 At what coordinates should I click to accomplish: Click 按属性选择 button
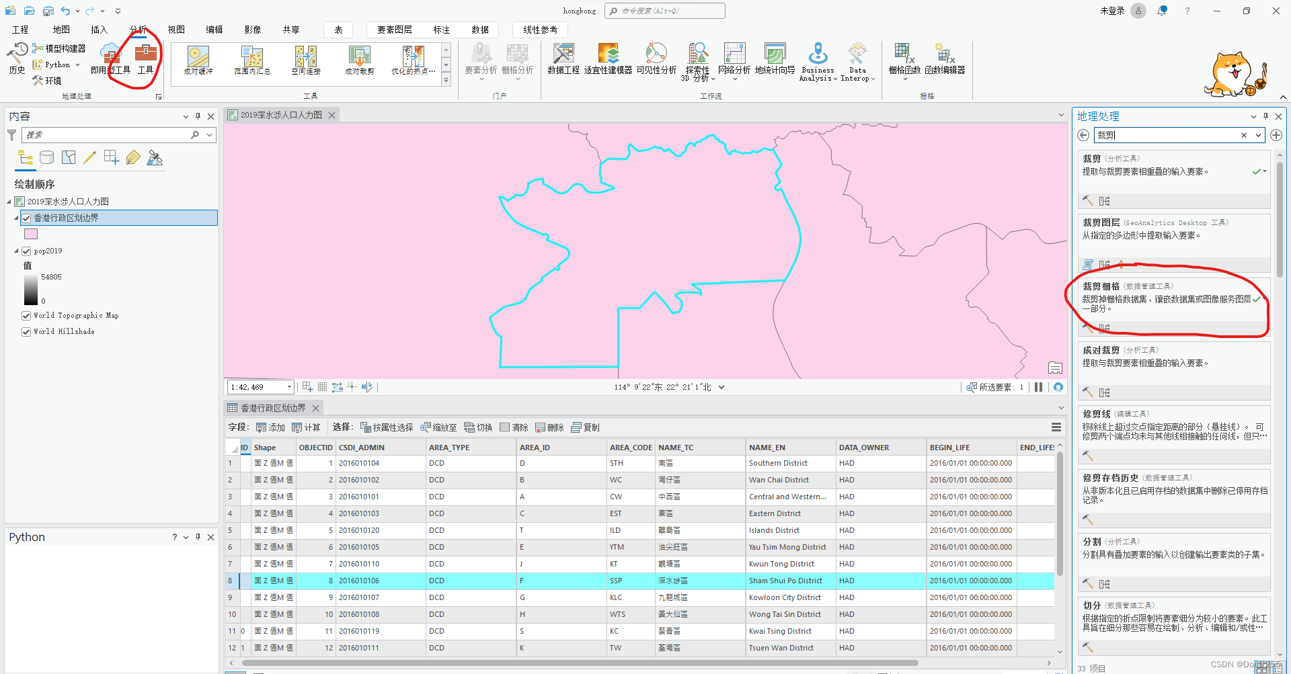pyautogui.click(x=387, y=427)
